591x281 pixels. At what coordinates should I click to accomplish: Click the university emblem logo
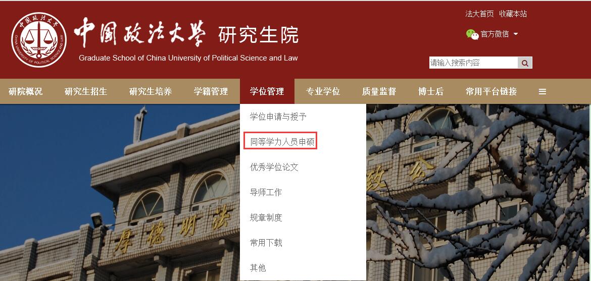click(x=39, y=41)
